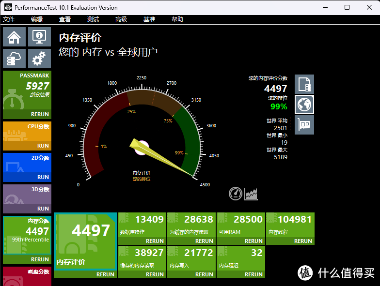Viewport: 380px width, 286px height.
Task: Run the 3D分数 test
Action: tap(27, 209)
